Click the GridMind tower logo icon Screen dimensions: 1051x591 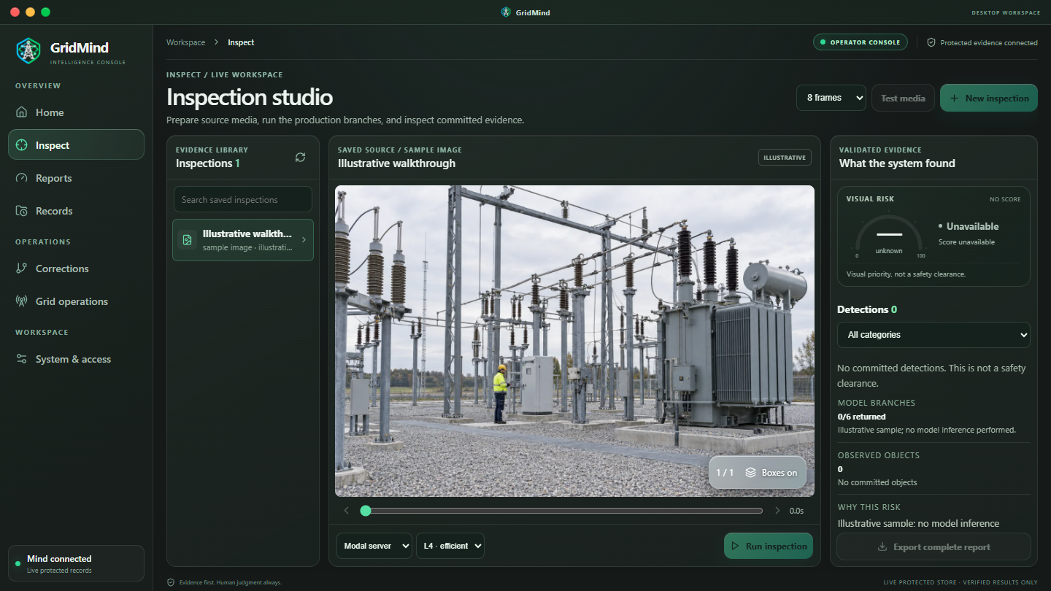[28, 50]
